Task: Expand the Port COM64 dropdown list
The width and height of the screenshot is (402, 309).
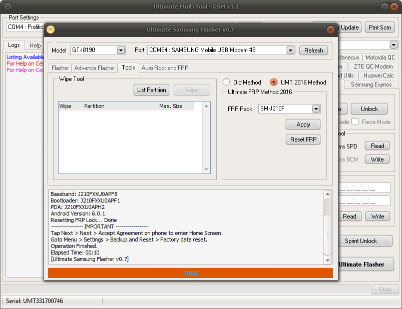Action: tap(290, 50)
